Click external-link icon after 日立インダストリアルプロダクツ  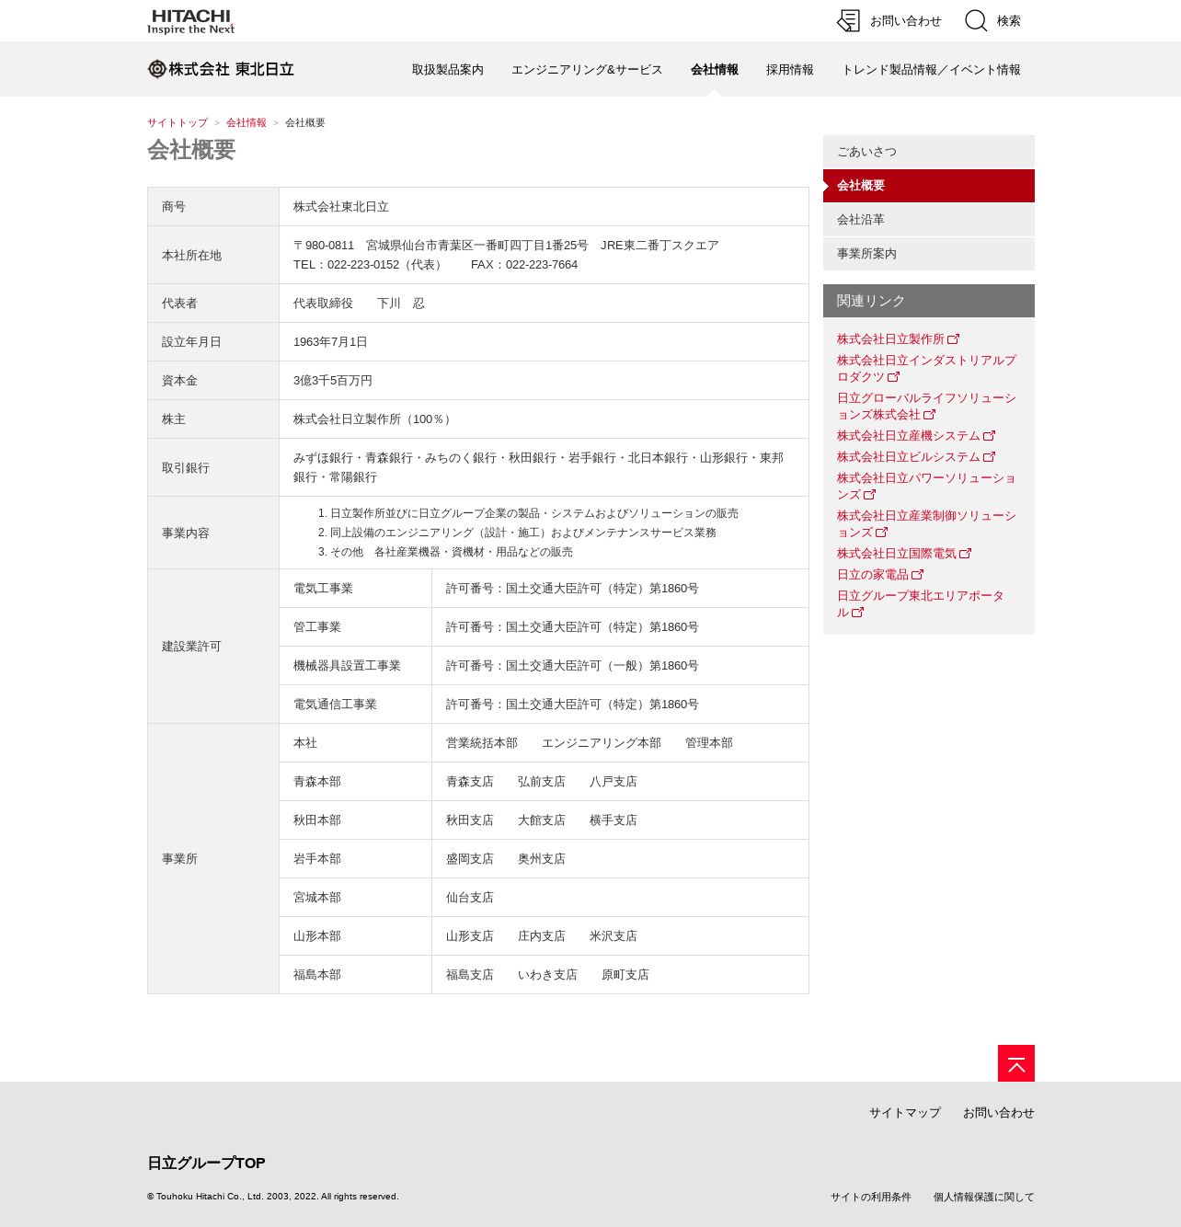coord(894,377)
